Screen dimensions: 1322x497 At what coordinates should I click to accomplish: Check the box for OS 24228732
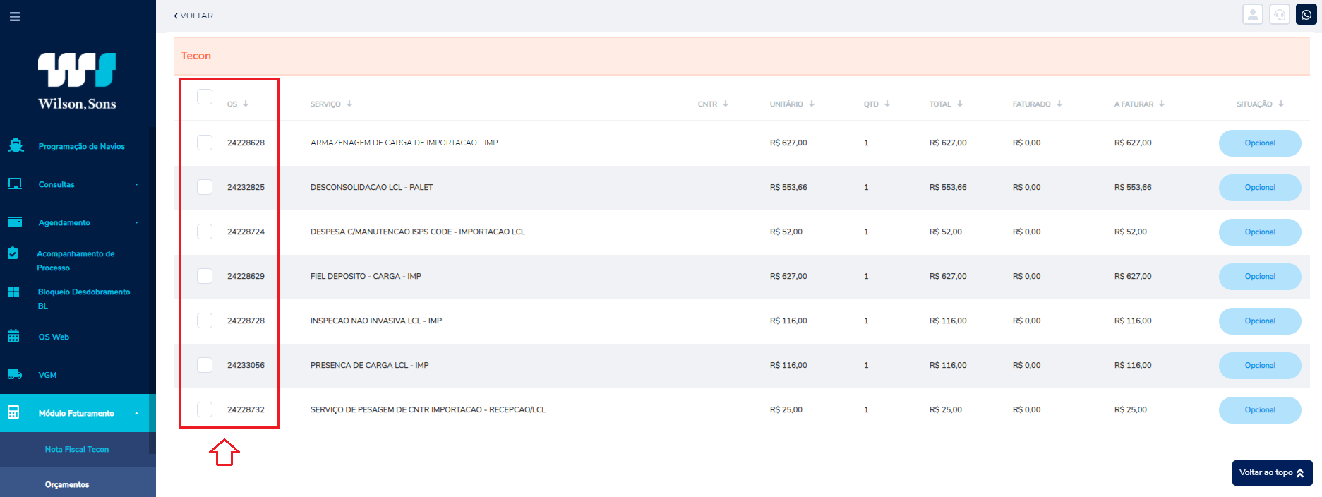205,409
